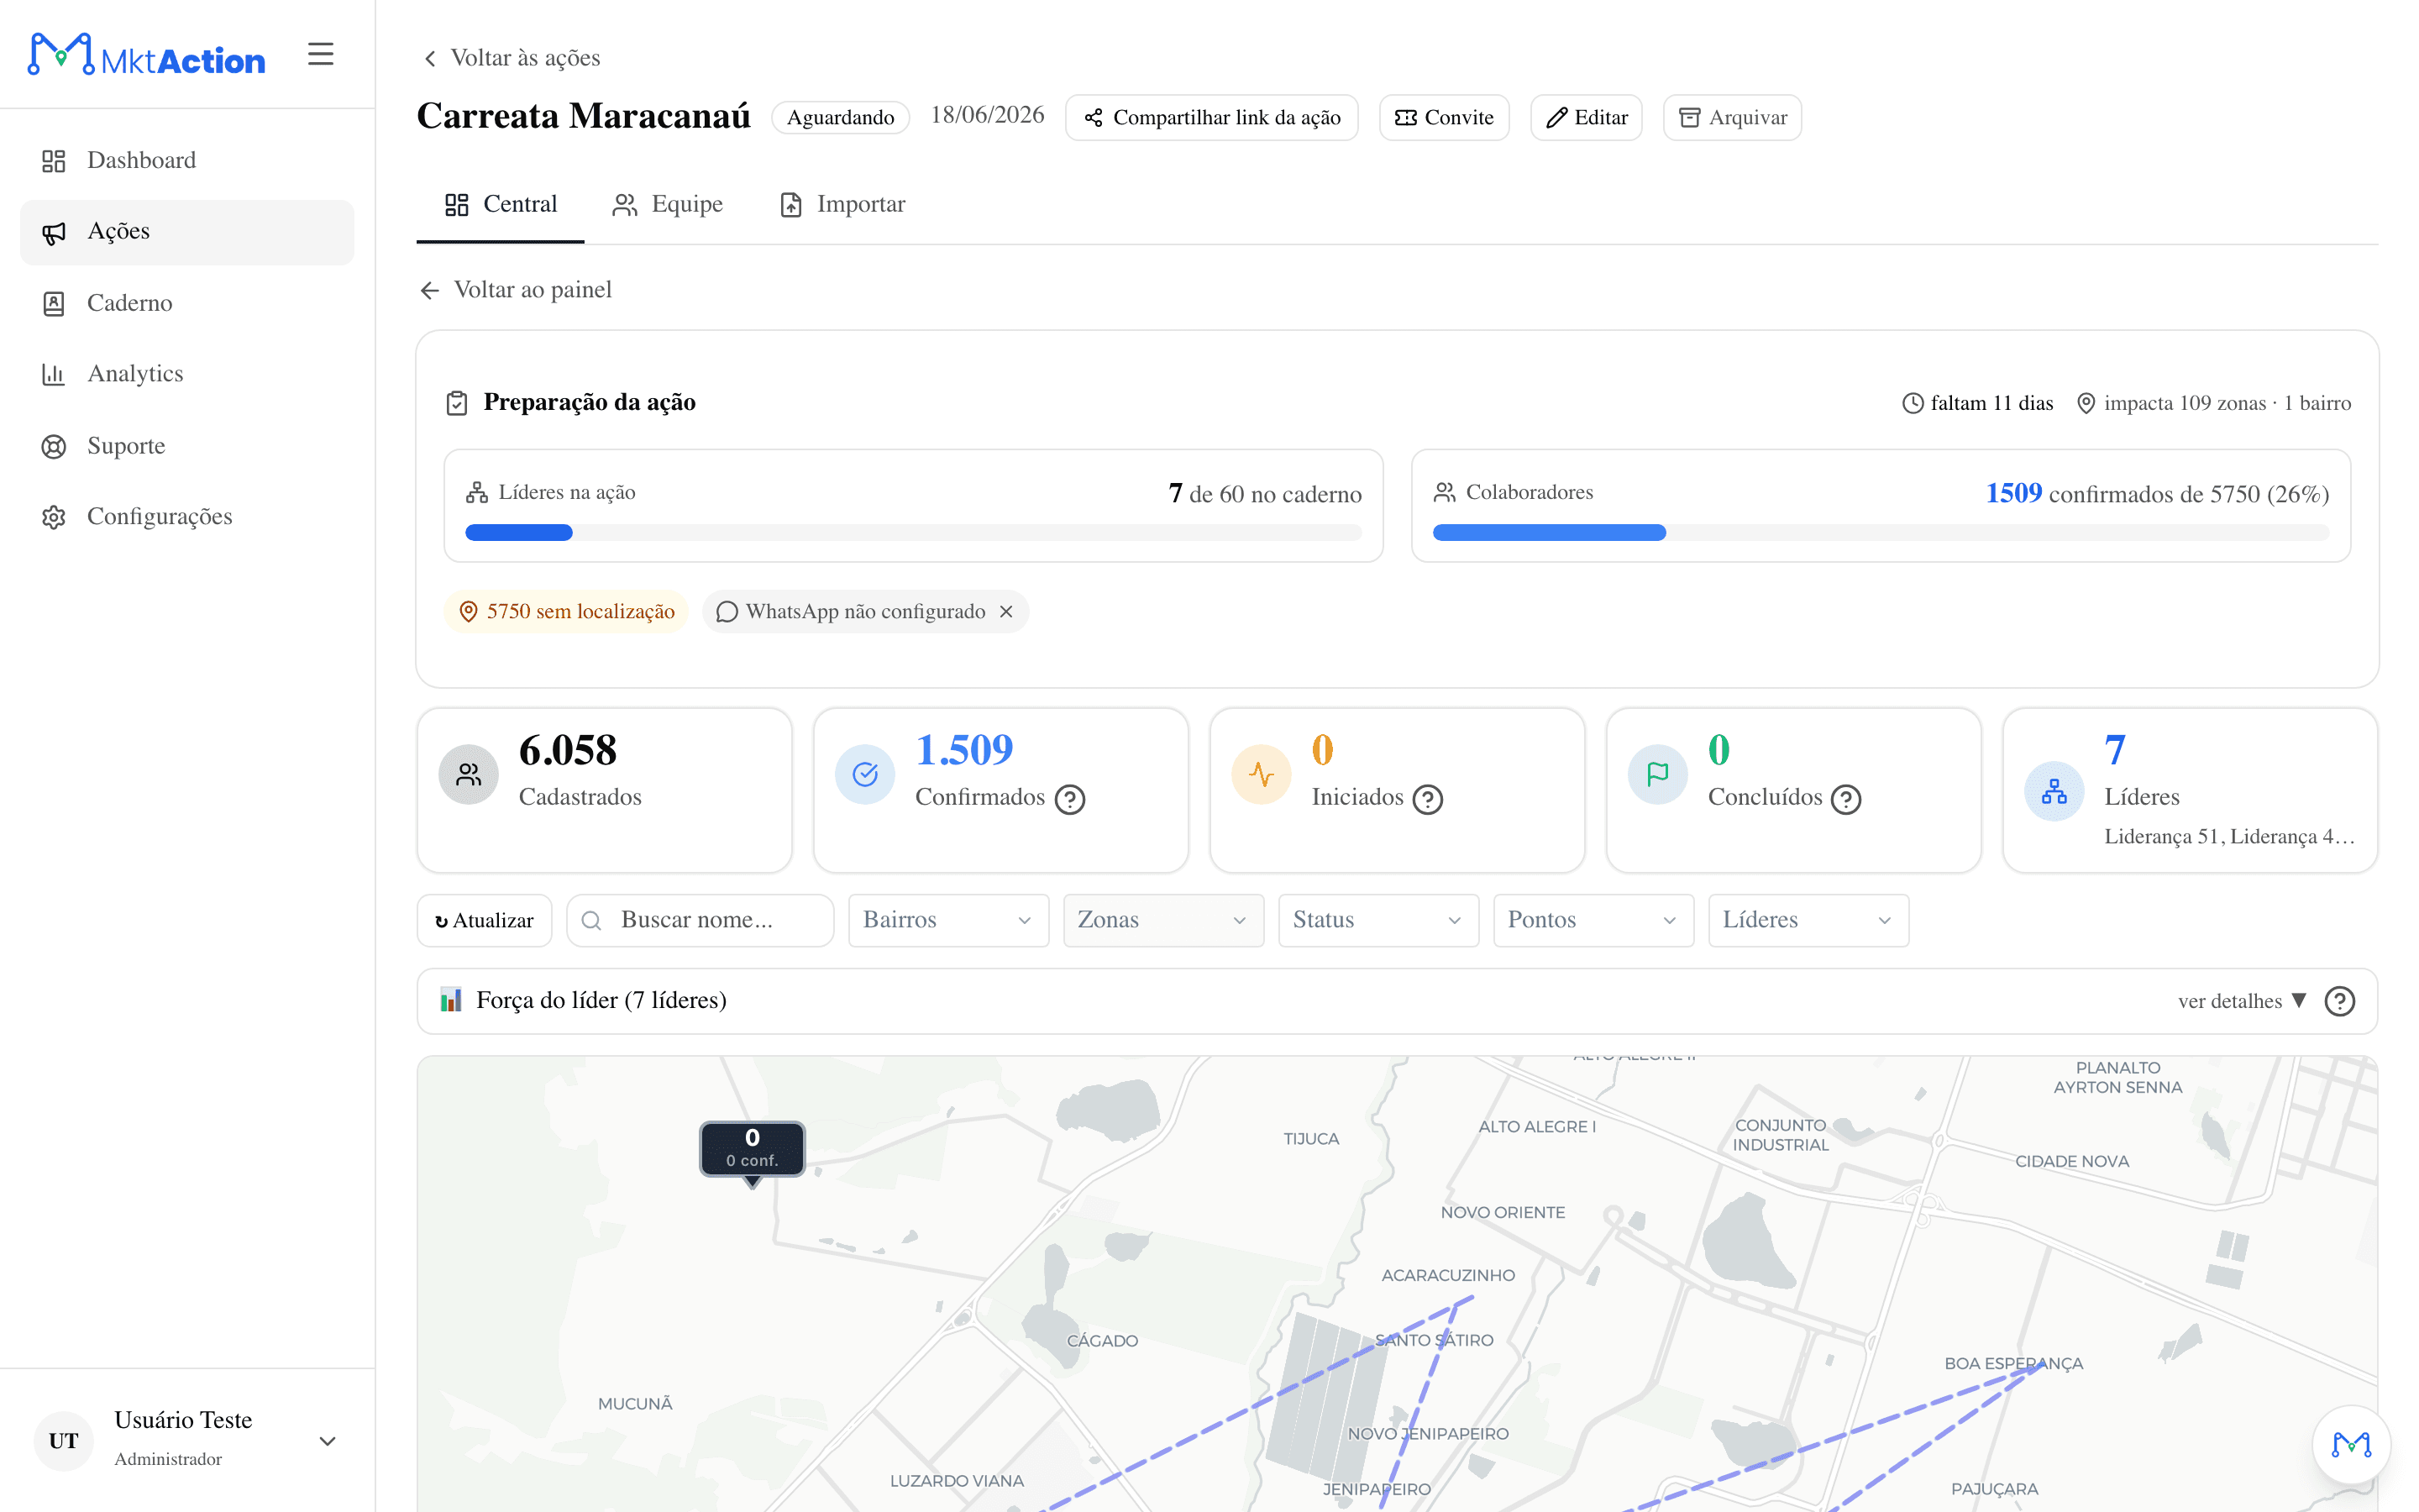This screenshot has width=2419, height=1512.
Task: Click the Atualizar refresh button
Action: click(485, 920)
